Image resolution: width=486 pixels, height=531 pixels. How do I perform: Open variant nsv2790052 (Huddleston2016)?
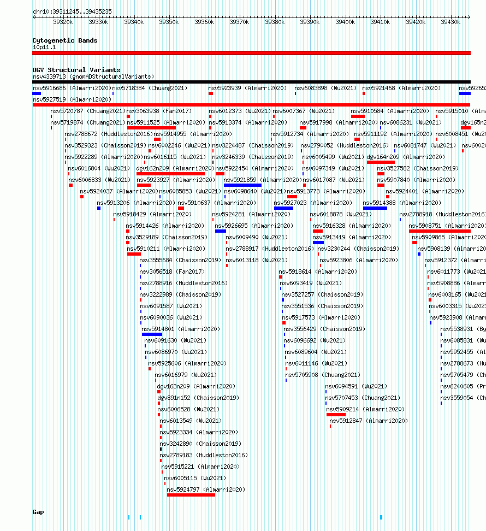click(345, 146)
